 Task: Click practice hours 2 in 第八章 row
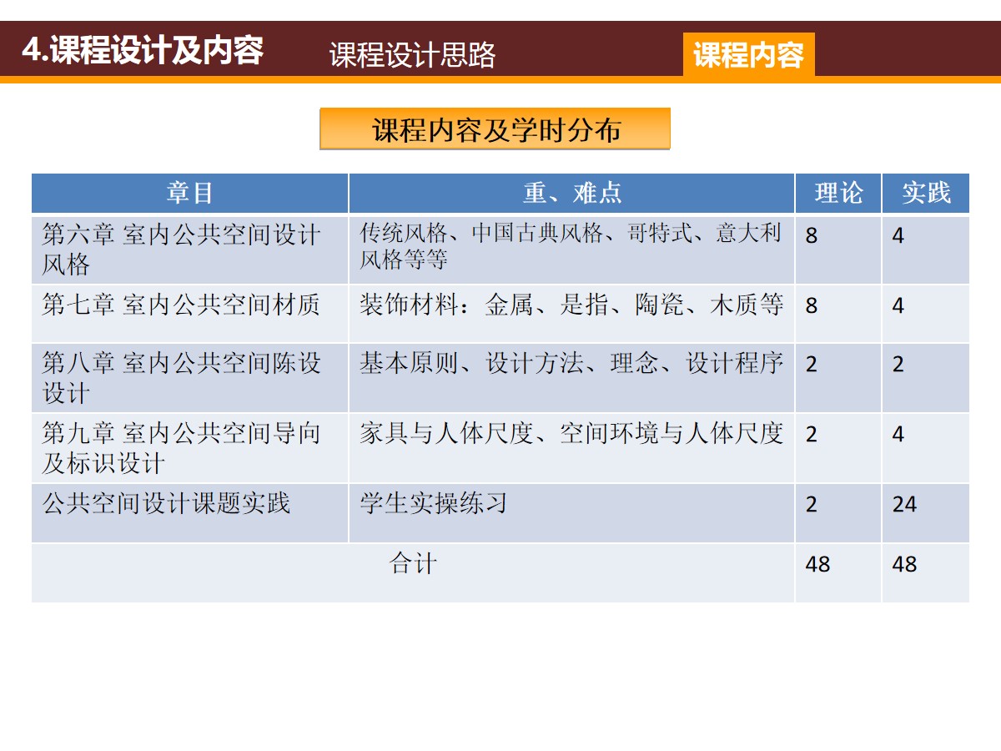pyautogui.click(x=898, y=365)
